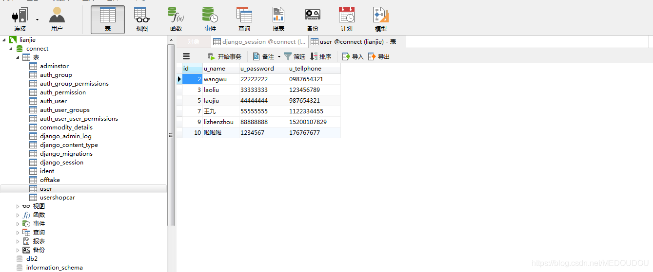Expand the 函数 node in tree

[x=18, y=215]
